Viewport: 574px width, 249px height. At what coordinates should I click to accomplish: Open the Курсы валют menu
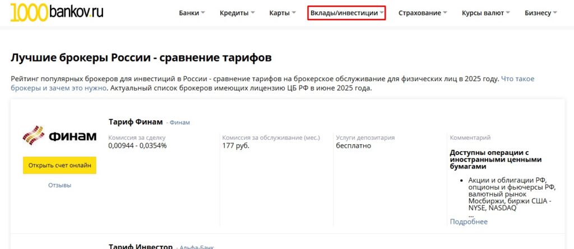click(486, 13)
